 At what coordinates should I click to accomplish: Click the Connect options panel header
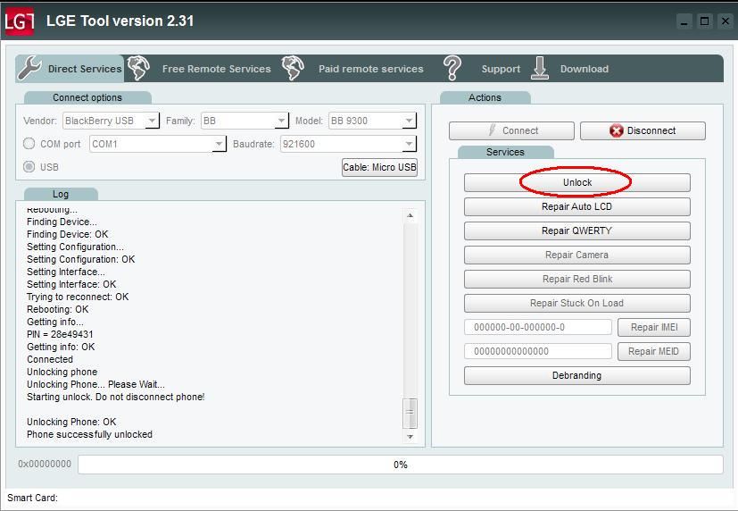point(87,97)
